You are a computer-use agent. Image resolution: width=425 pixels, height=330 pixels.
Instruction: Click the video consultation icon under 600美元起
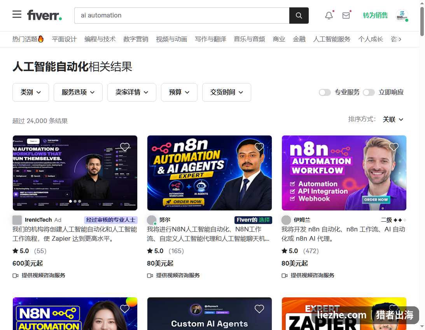click(x=16, y=276)
